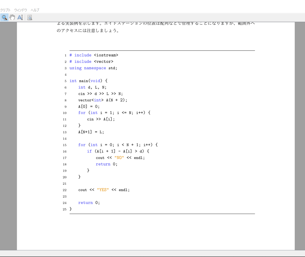The height and width of the screenshot is (257, 305).
Task: Click code line '# include <vector>'
Action: coord(91,62)
